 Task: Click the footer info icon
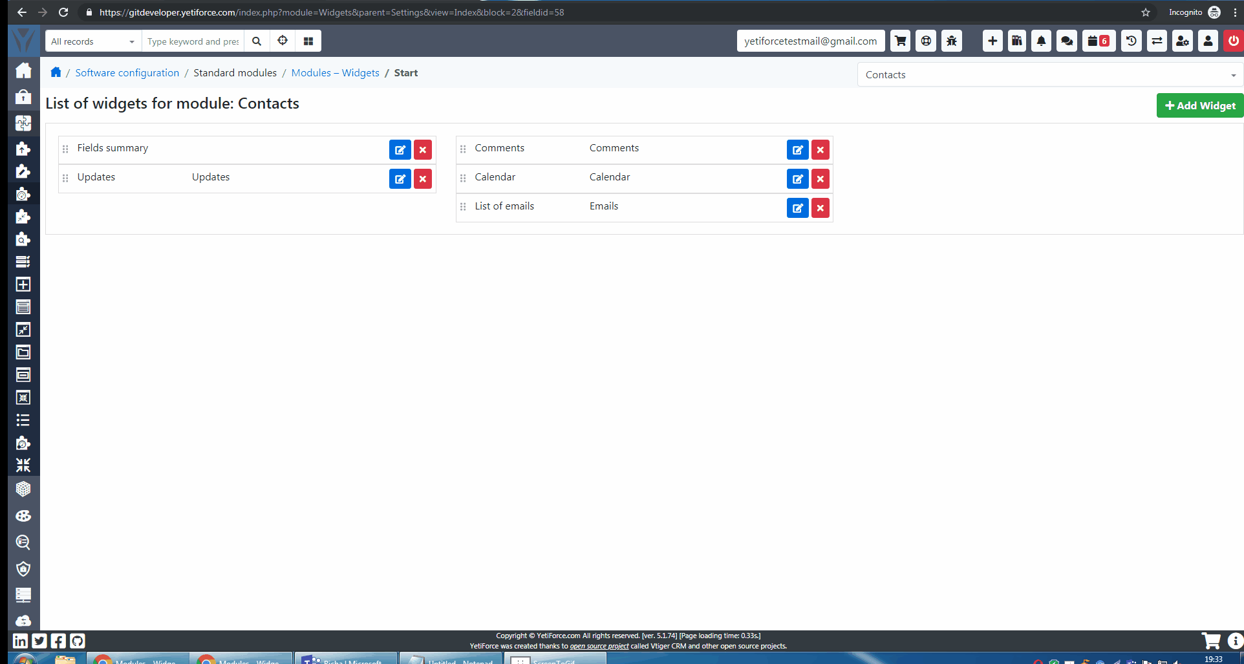[x=1235, y=641]
